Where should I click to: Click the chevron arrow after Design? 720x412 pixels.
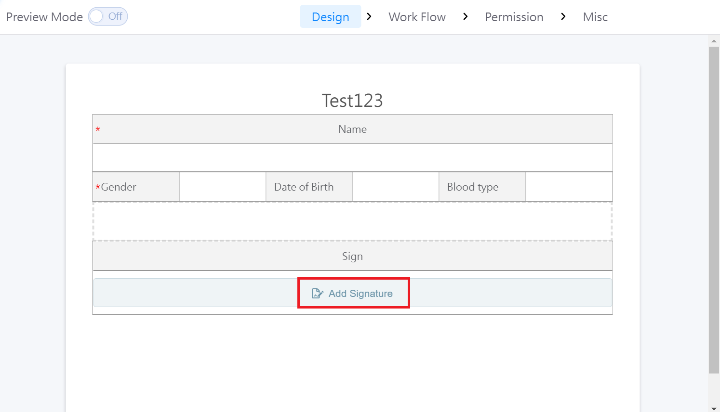click(x=369, y=17)
